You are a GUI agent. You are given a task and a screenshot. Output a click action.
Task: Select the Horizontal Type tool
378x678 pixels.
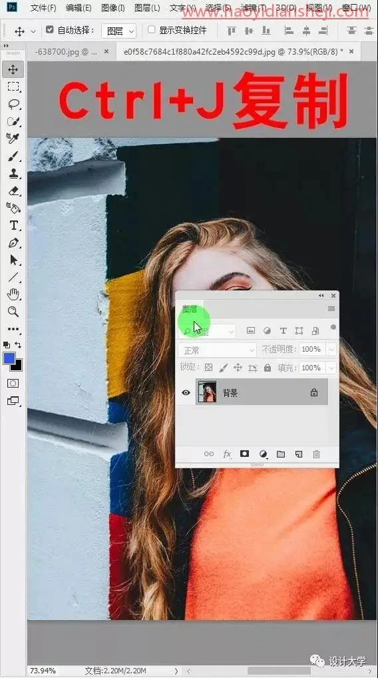tap(13, 225)
